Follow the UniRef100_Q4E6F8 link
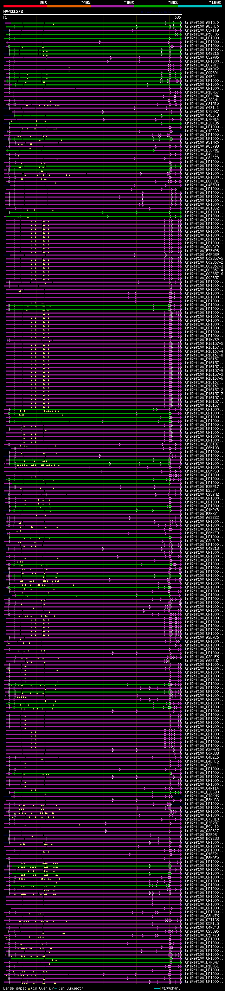 201,115
